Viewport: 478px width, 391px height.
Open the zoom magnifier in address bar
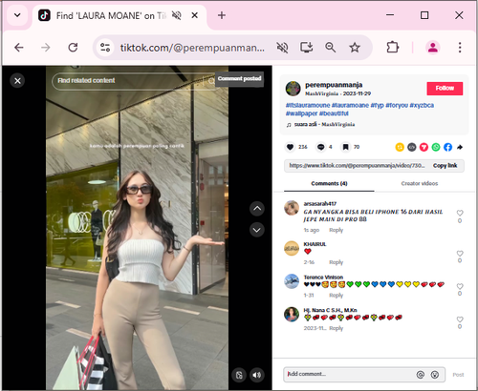point(331,48)
